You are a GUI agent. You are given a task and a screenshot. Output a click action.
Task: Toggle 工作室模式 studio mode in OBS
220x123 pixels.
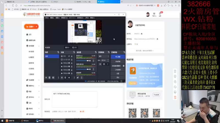click(x=118, y=70)
